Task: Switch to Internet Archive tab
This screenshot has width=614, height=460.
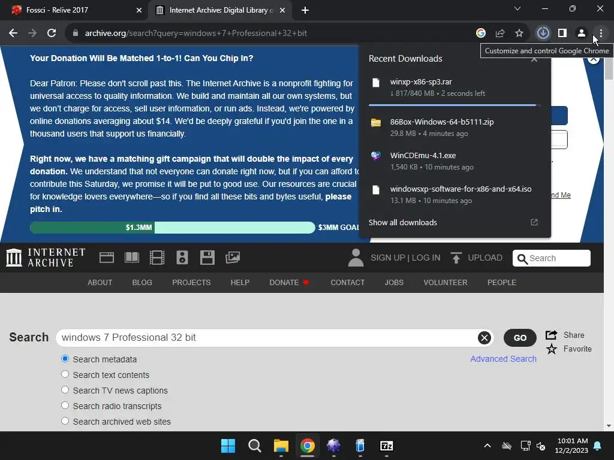Action: coord(219,10)
